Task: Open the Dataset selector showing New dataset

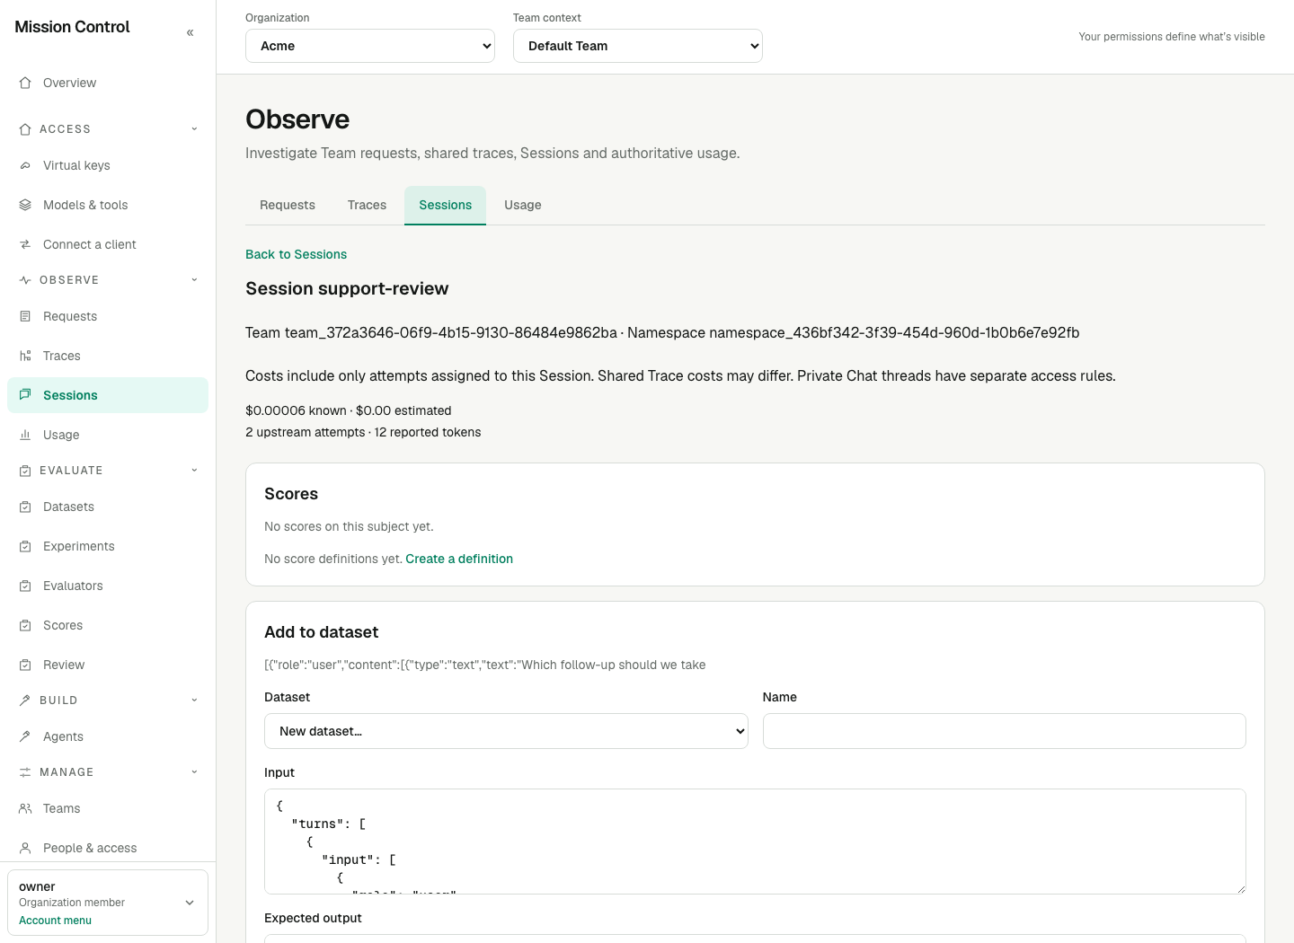Action: point(506,731)
